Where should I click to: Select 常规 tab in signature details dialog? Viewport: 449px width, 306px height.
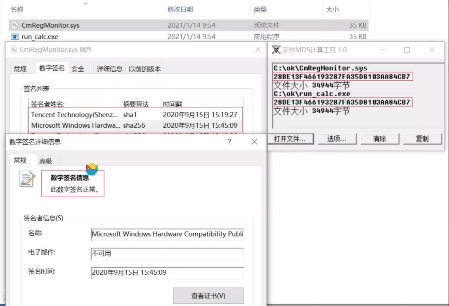pos(20,160)
